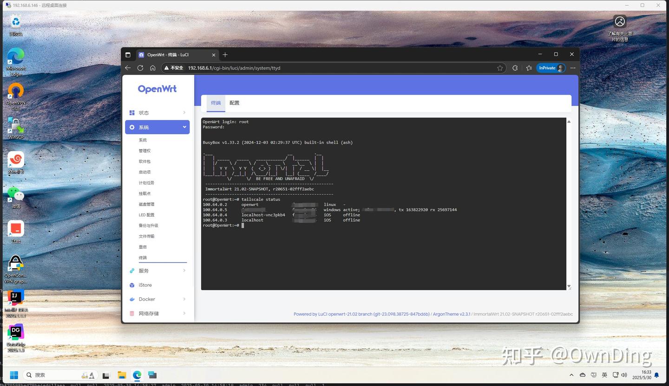
Task: Expand the 网络存储 (Network Storage) sidebar menu
Action: (157, 314)
